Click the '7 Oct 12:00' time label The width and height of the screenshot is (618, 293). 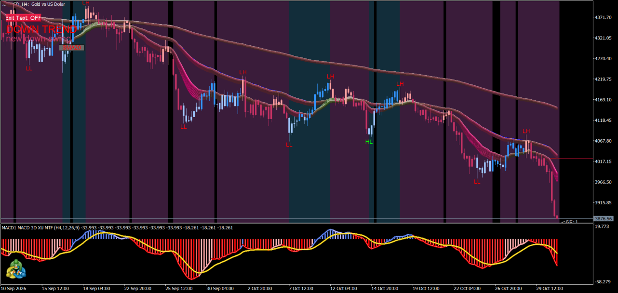[x=302, y=289]
